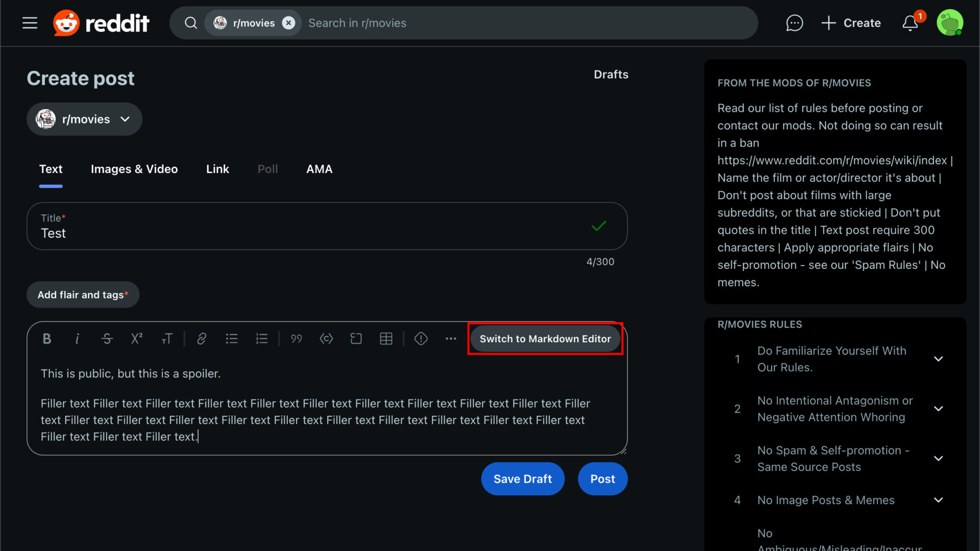
Task: Collapse rule 4 No Image Posts & Memes
Action: (x=939, y=500)
